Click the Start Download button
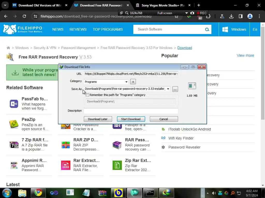This screenshot has height=198, width=265. click(131, 119)
